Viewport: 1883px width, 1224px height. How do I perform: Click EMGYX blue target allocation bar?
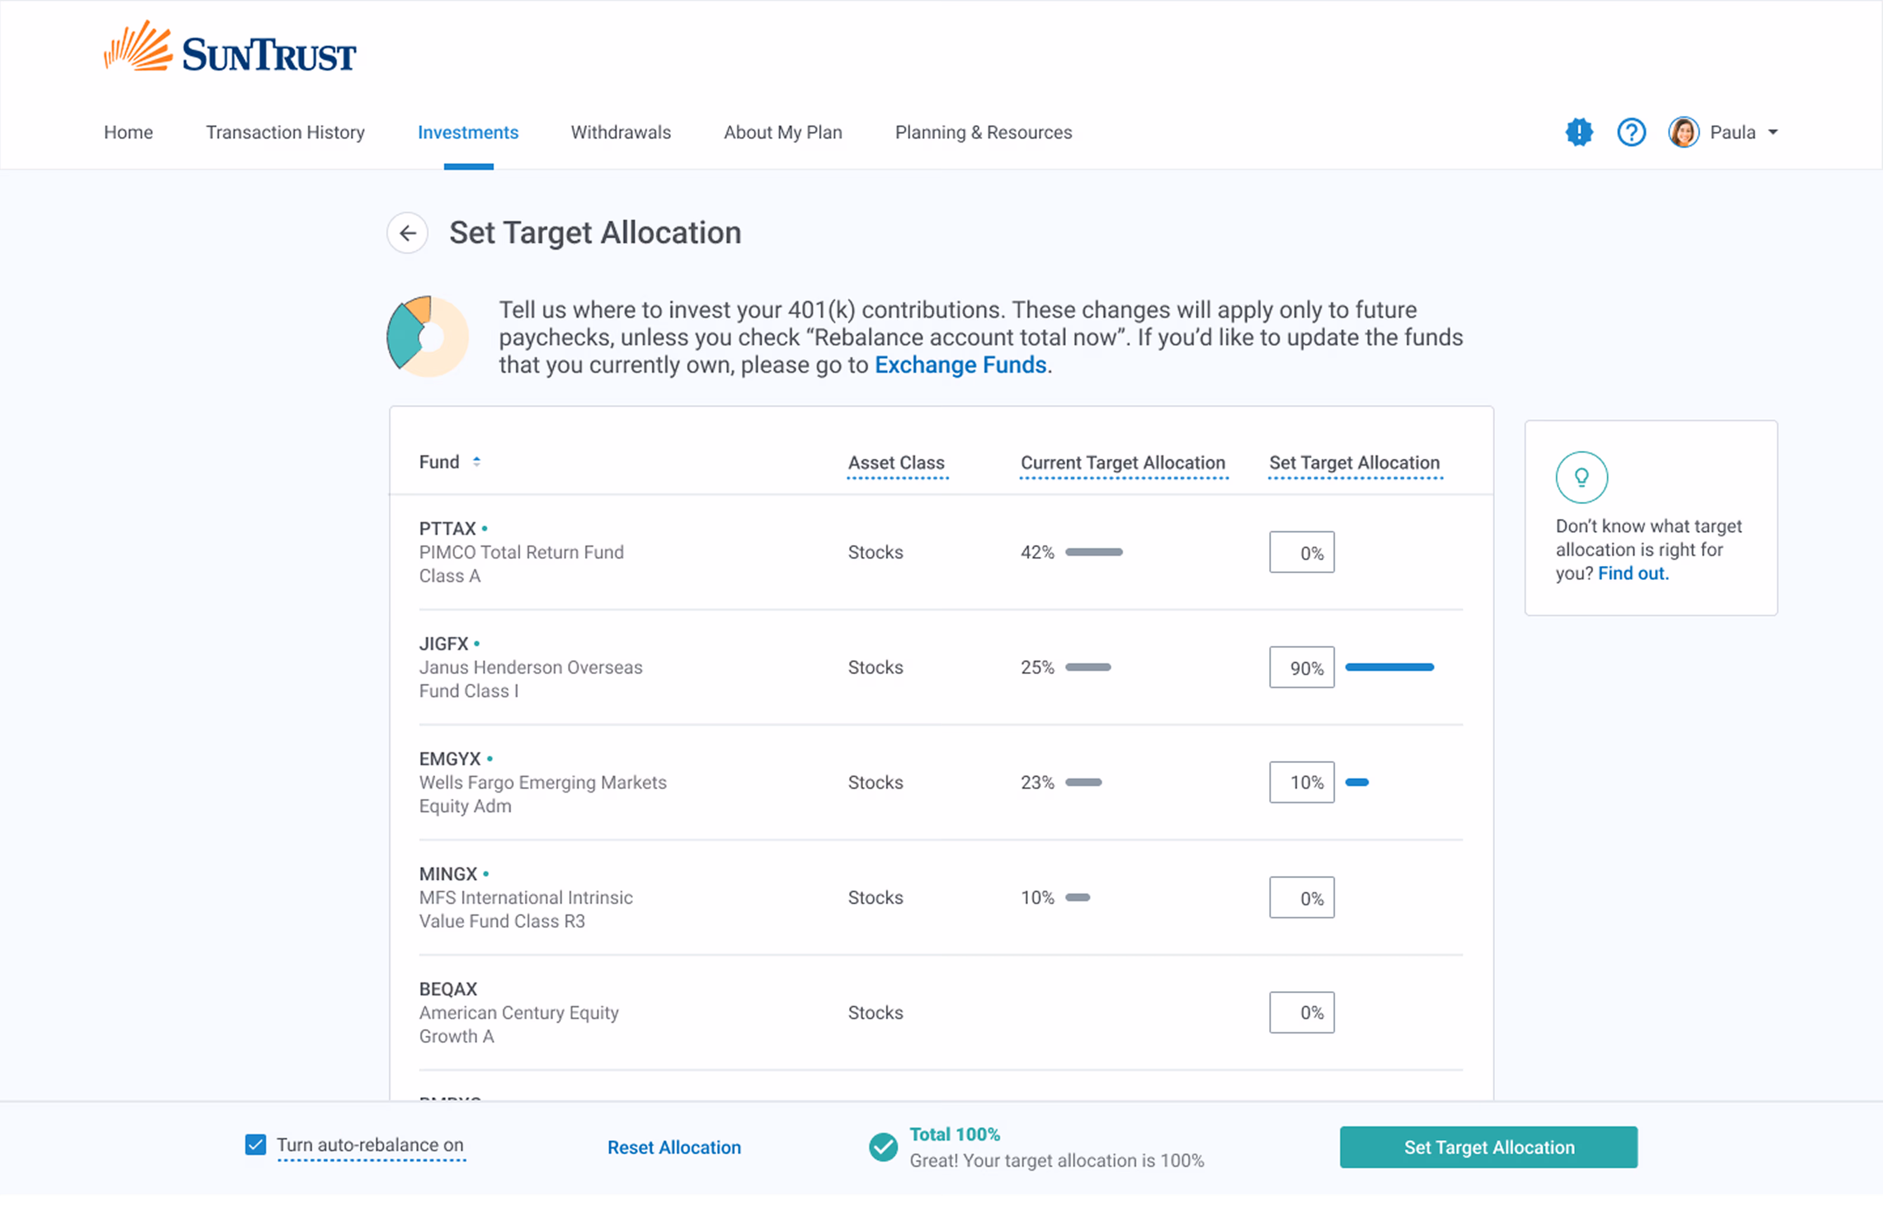click(x=1357, y=782)
